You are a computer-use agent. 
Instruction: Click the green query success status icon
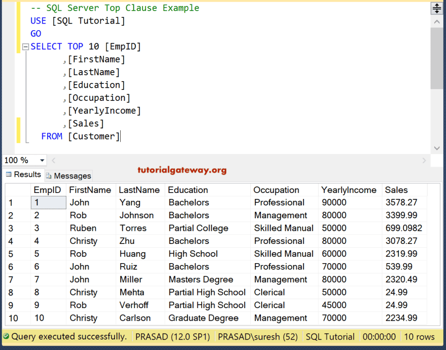[6, 337]
